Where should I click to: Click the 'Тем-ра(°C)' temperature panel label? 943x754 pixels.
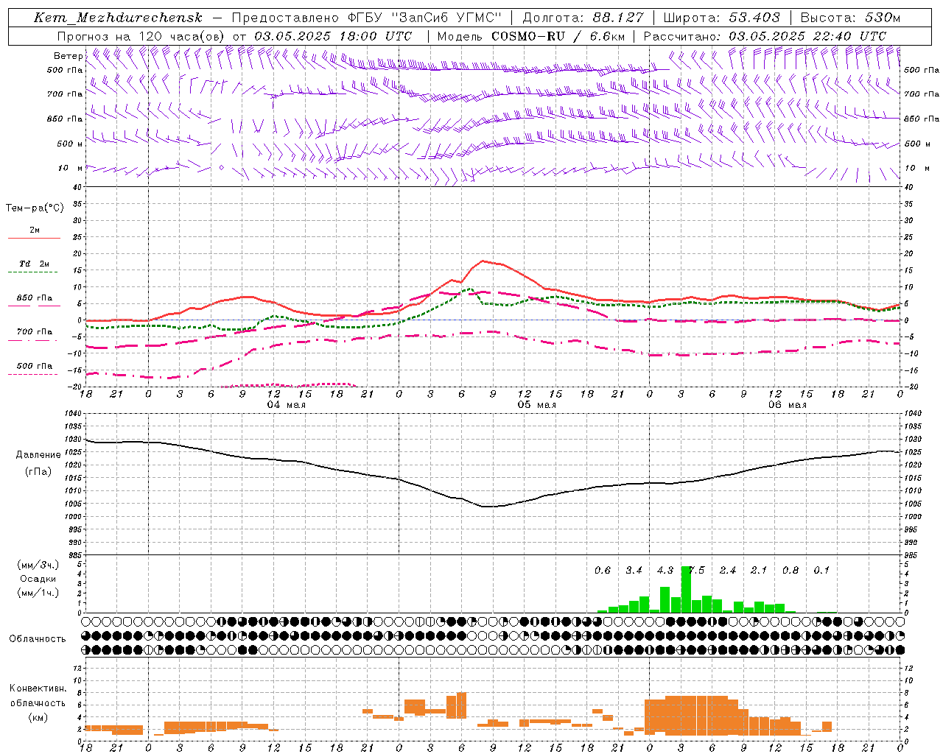pos(35,208)
